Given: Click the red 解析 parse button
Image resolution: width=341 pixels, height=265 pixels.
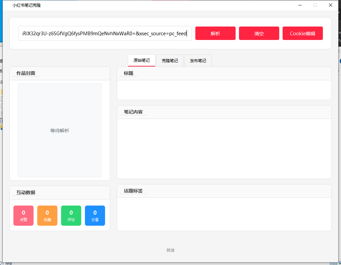Looking at the screenshot, I should (x=215, y=33).
